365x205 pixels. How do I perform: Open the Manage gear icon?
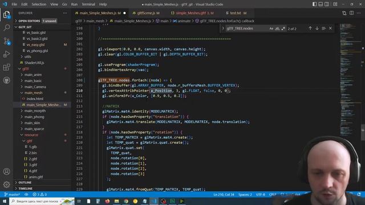pyautogui.click(x=6, y=184)
